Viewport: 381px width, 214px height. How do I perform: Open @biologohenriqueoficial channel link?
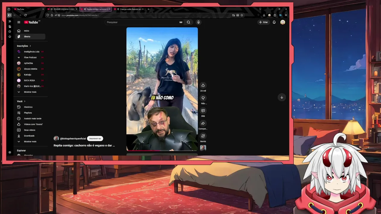pos(73,139)
